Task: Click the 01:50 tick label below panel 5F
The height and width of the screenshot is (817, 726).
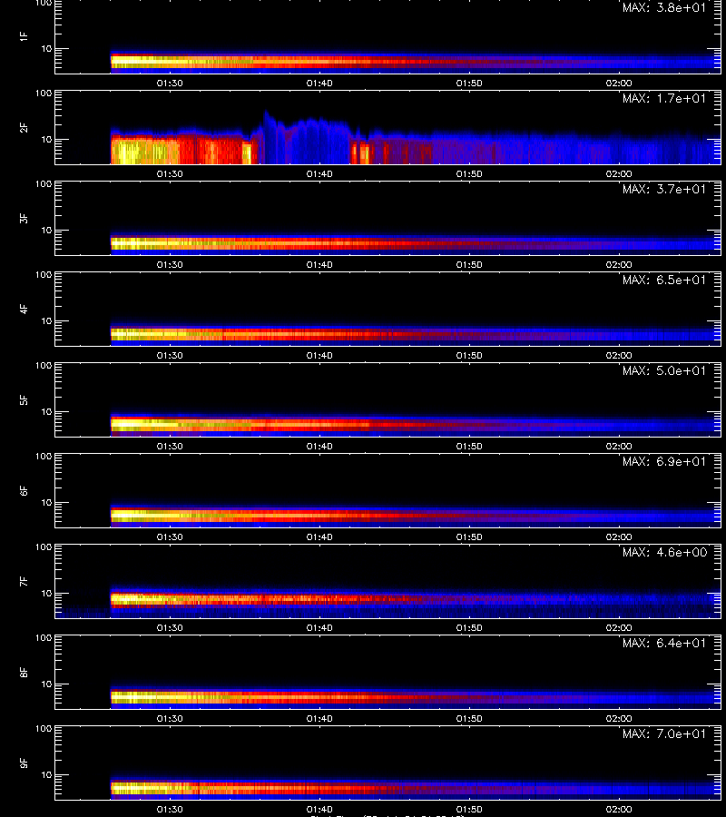Action: pyautogui.click(x=469, y=446)
